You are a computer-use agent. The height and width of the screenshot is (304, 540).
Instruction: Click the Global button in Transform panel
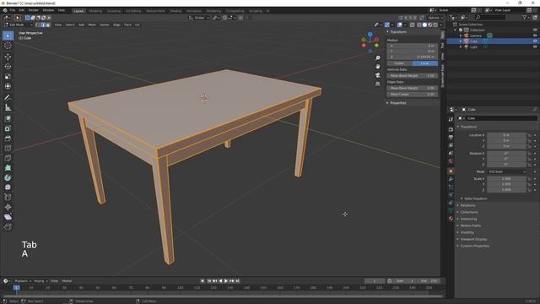click(x=399, y=63)
